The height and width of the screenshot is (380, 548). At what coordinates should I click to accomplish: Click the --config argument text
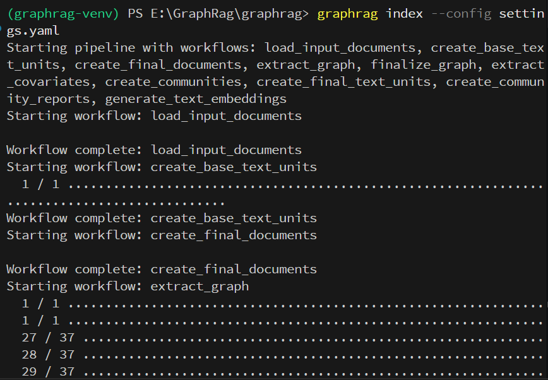click(x=465, y=13)
